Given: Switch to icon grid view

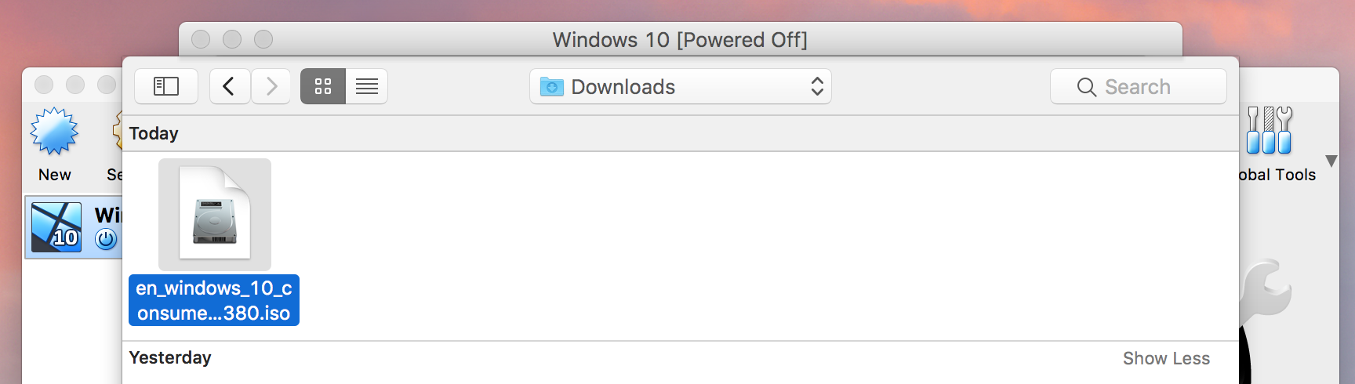Looking at the screenshot, I should pyautogui.click(x=323, y=86).
